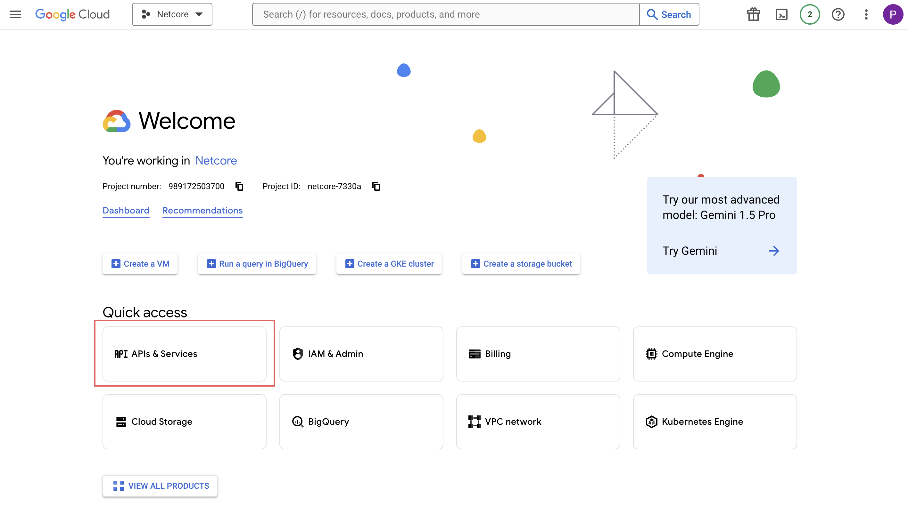
Task: Open the Compute Engine card
Action: point(715,354)
